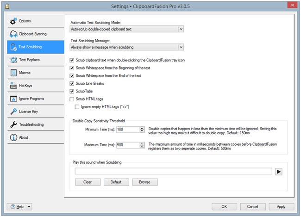Apply the current settings

281,207
